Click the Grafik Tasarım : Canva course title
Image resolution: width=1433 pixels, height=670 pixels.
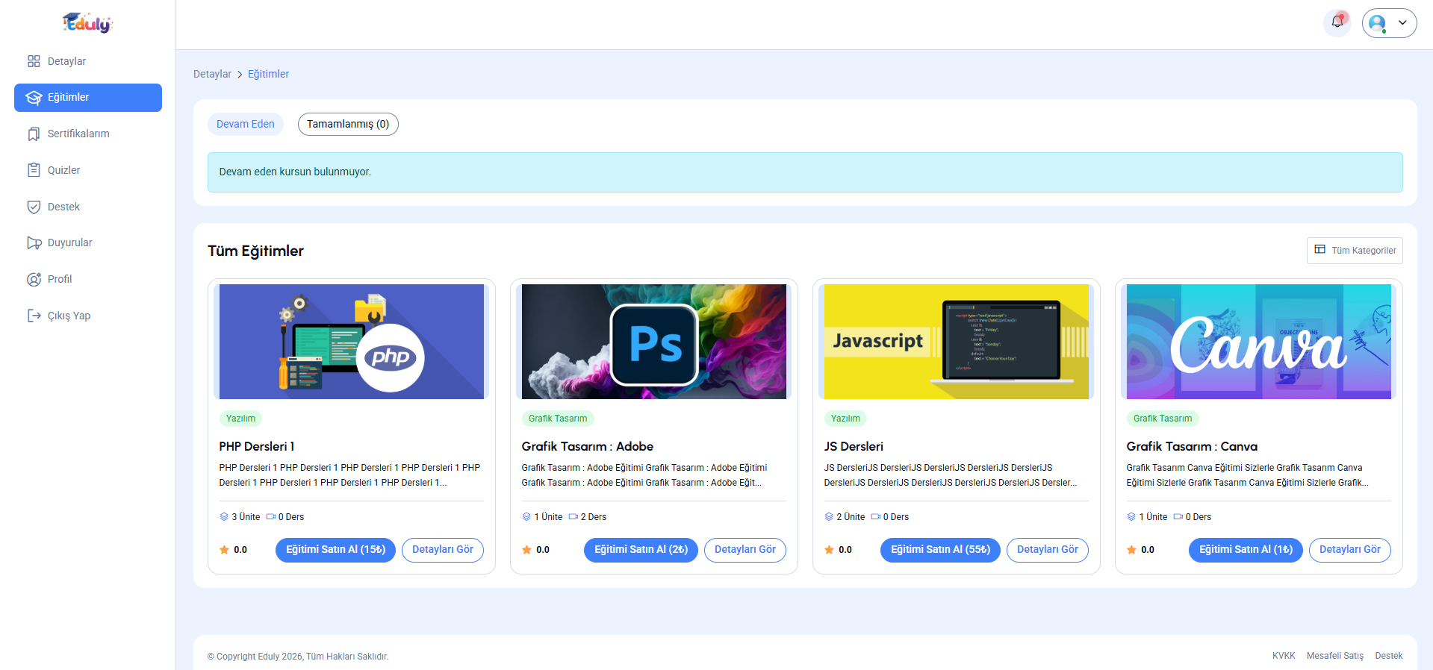(x=1192, y=446)
